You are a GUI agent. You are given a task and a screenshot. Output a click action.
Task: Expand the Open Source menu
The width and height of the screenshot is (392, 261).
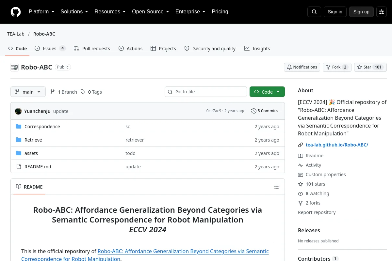(x=151, y=12)
